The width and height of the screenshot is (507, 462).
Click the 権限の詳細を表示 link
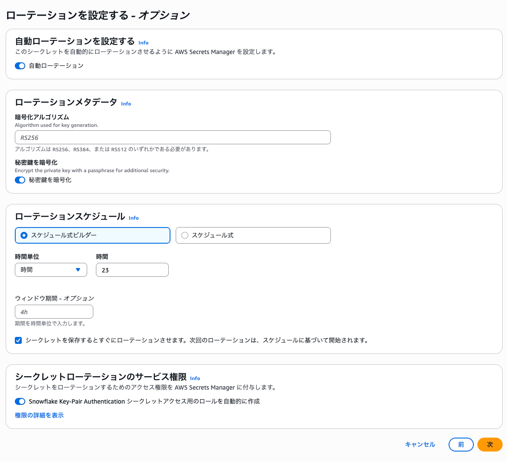pyautogui.click(x=39, y=415)
